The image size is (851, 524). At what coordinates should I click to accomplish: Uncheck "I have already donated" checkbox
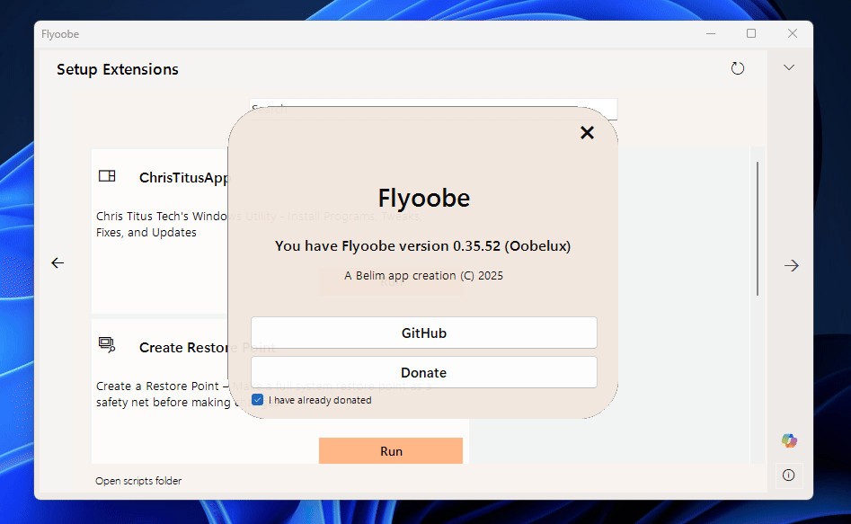(258, 400)
